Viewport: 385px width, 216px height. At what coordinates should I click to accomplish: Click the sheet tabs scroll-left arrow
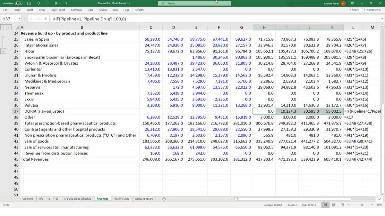point(5,199)
